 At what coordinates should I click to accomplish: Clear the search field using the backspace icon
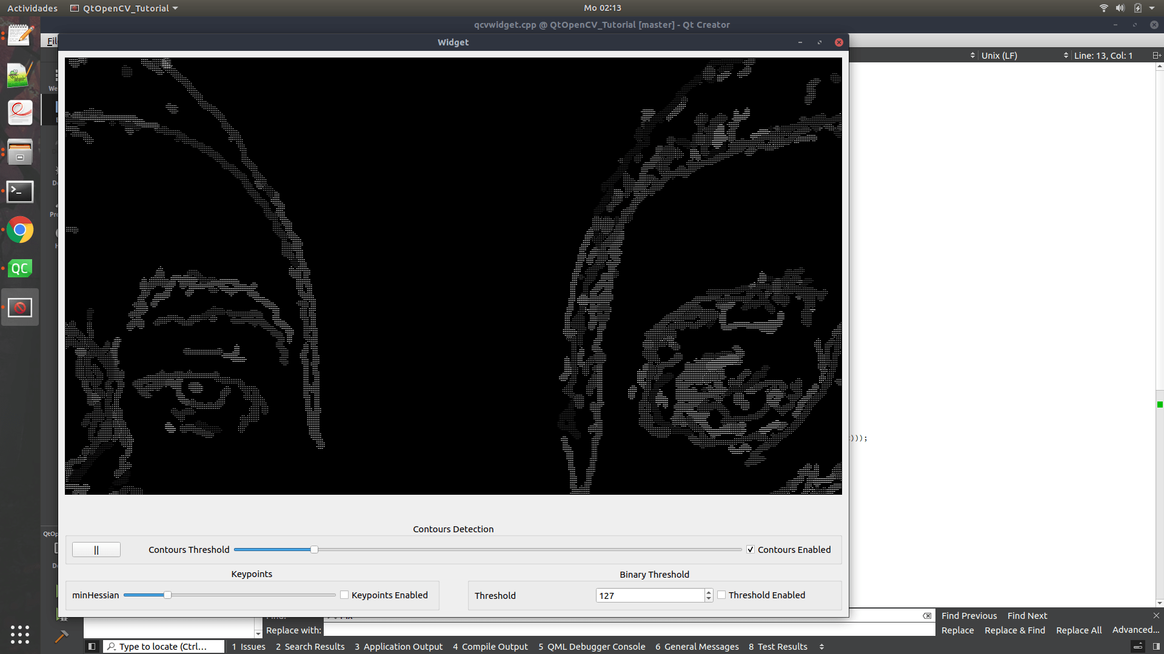pyautogui.click(x=927, y=616)
